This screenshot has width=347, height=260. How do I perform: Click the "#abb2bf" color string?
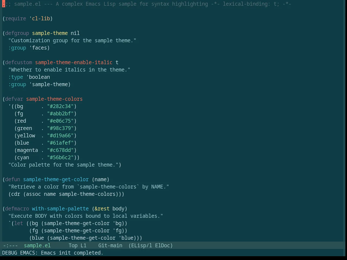click(60, 113)
